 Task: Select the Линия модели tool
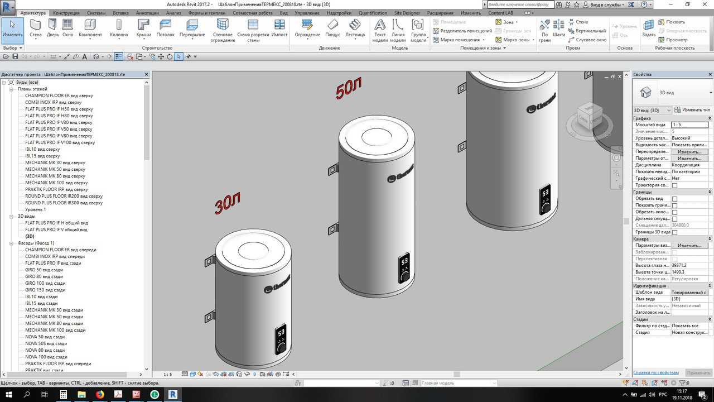point(398,31)
